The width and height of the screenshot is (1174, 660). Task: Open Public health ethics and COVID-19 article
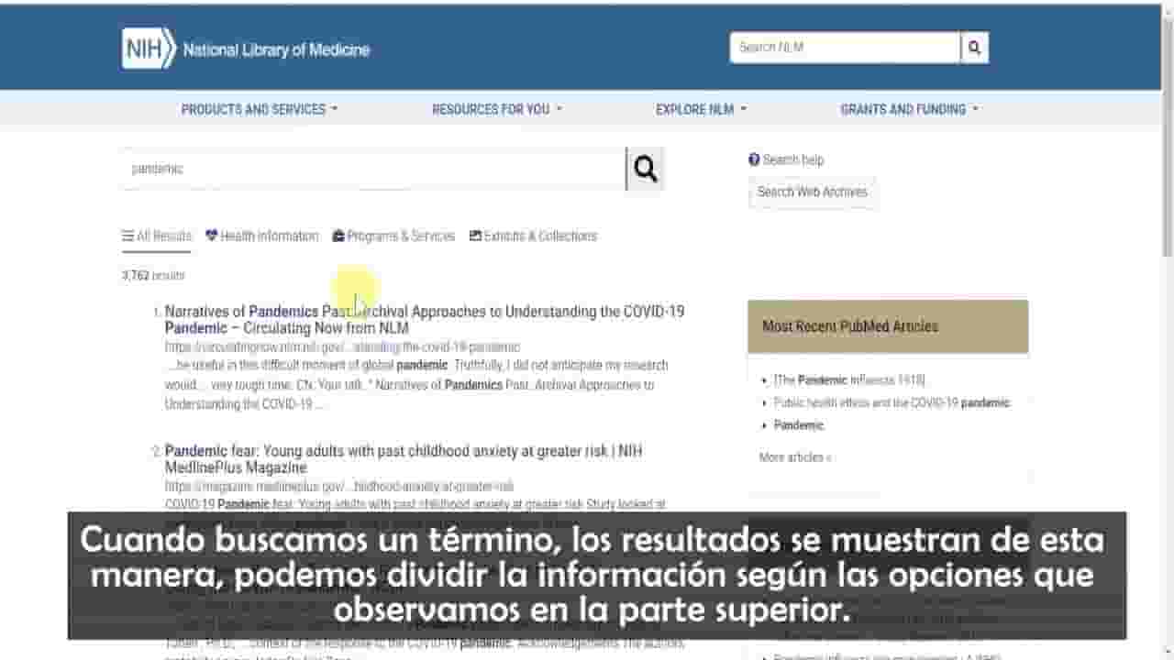[892, 403]
